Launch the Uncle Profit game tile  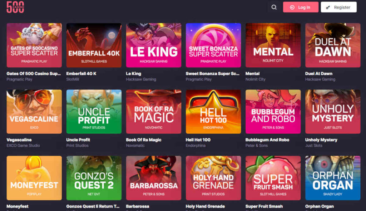94,112
